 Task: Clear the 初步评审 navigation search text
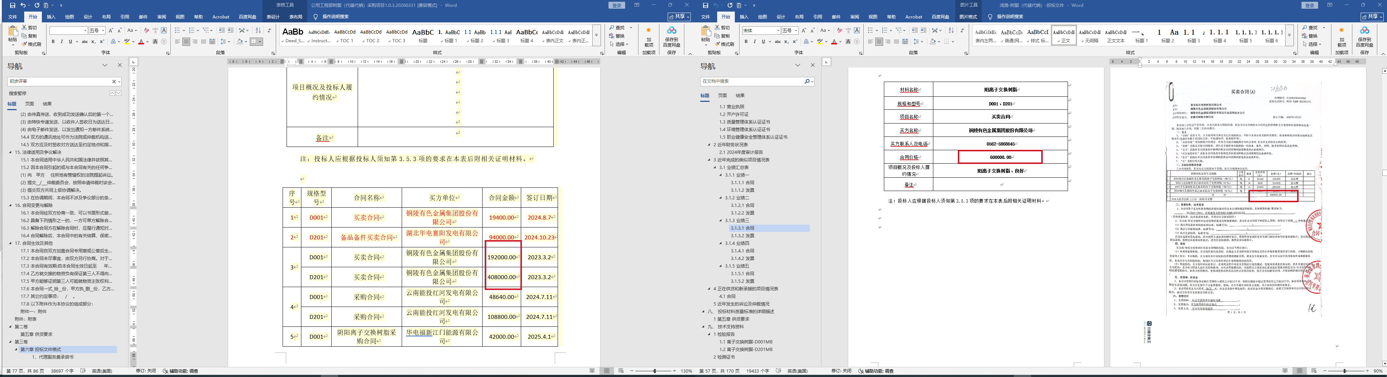click(114, 81)
